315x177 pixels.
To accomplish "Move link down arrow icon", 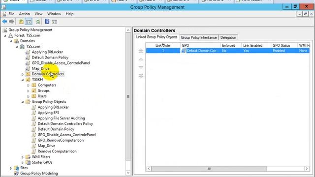I will tap(141, 67).
